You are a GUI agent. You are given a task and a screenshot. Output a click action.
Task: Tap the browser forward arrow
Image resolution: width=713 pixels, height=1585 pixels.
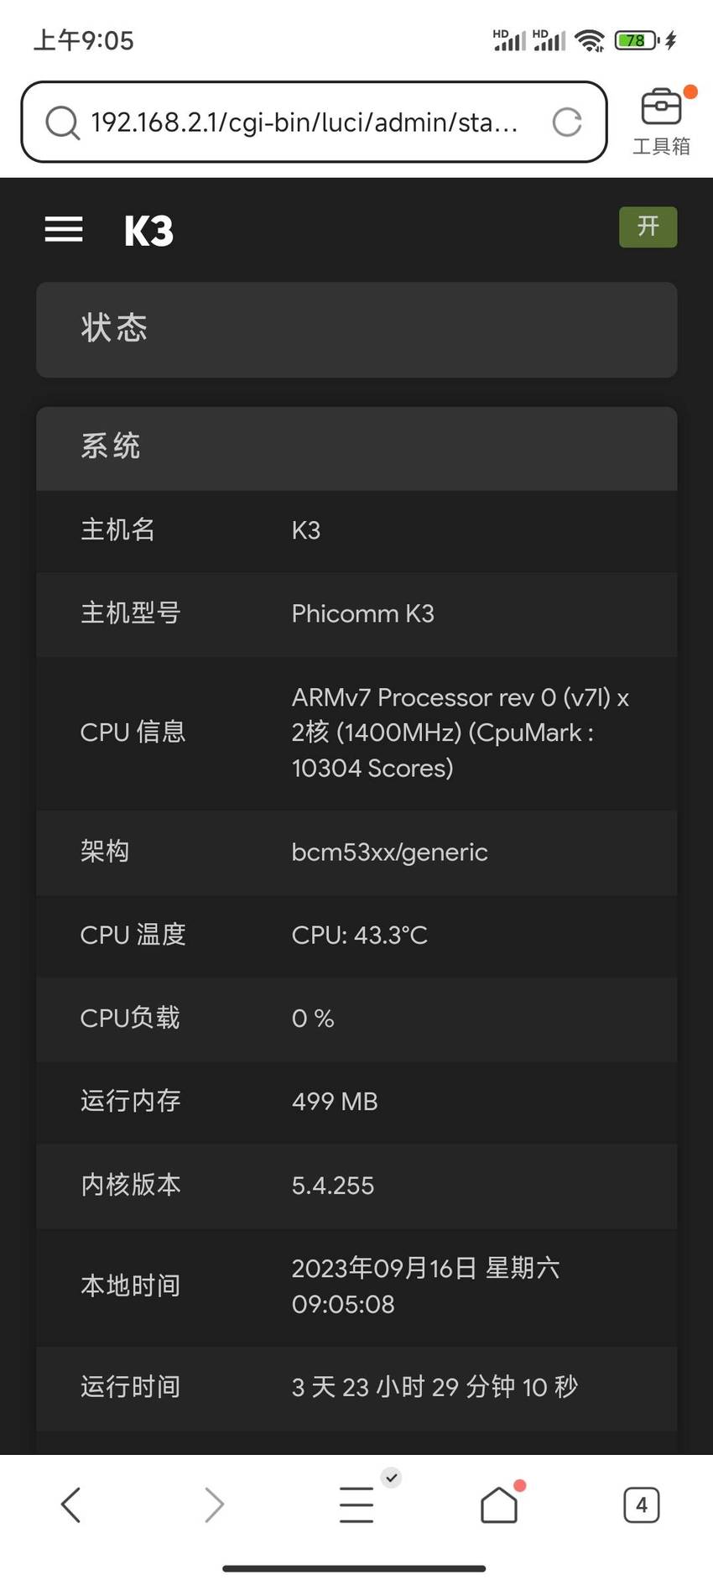point(214,1504)
